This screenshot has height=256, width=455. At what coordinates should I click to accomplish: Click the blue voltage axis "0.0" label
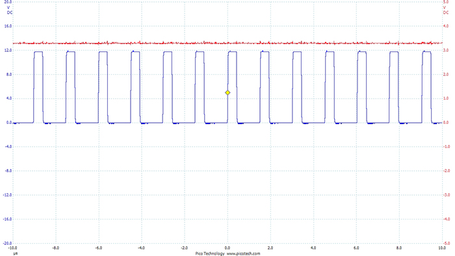pyautogui.click(x=9, y=122)
